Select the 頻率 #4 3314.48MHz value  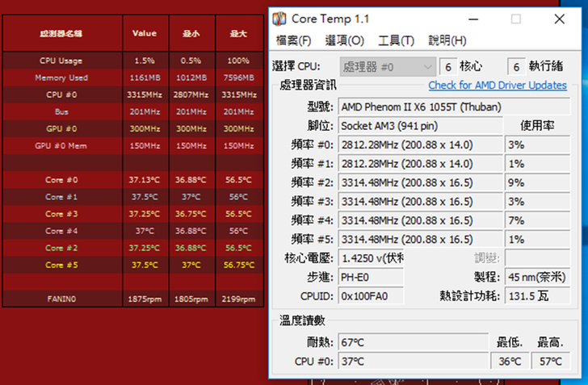point(420,221)
